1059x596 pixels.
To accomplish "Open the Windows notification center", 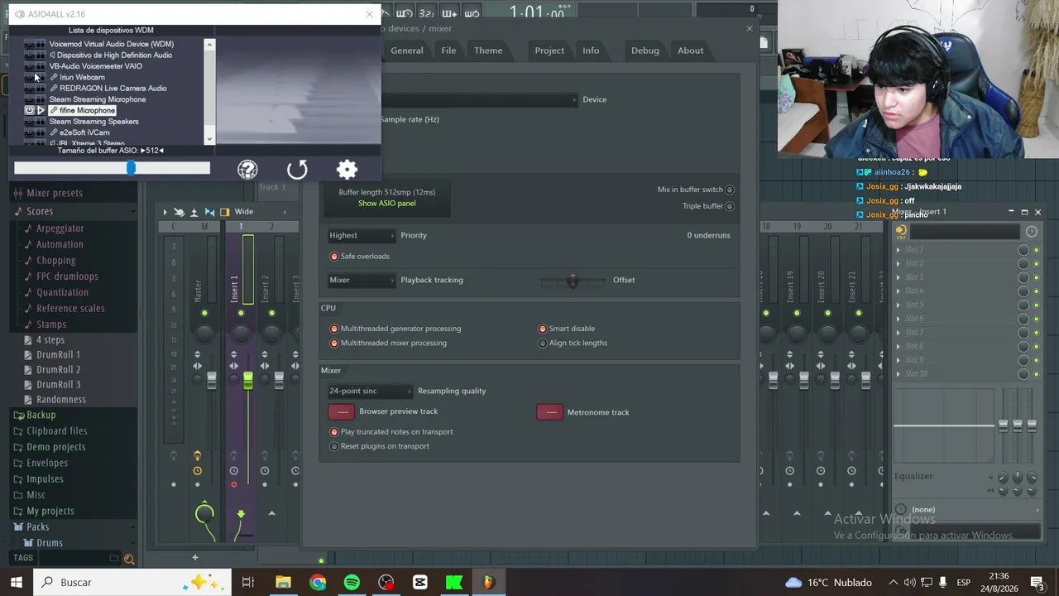I will (x=1037, y=583).
